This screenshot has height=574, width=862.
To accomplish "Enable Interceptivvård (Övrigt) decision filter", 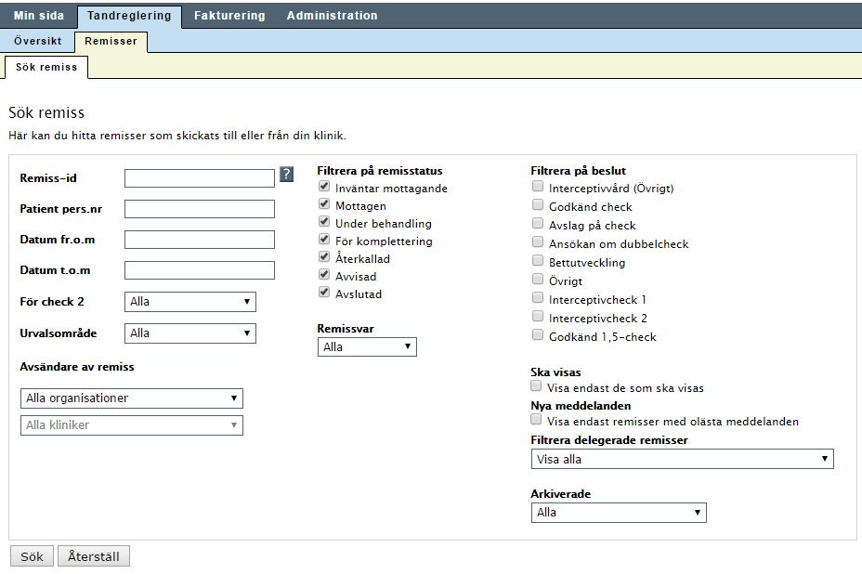I will click(538, 187).
